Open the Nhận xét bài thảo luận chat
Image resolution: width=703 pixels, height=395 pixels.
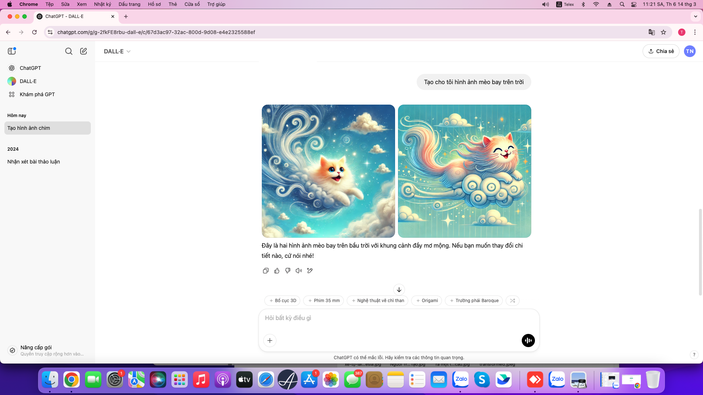(48, 162)
